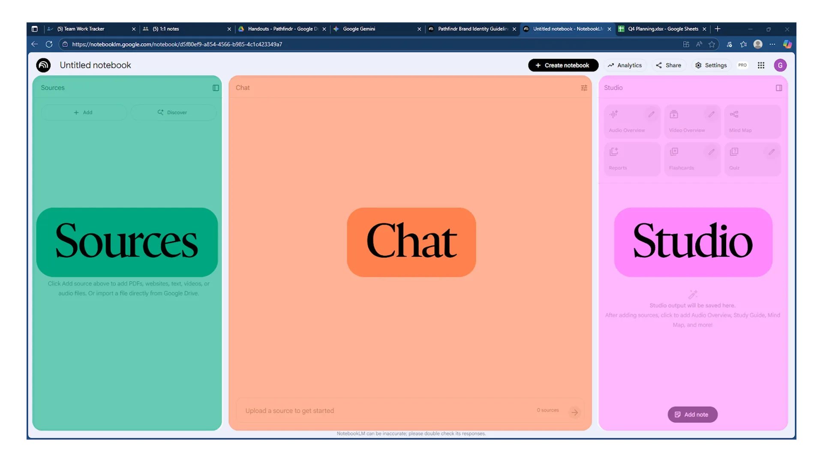Image resolution: width=823 pixels, height=462 pixels.
Task: Collapse the Sources panel
Action: [215, 88]
